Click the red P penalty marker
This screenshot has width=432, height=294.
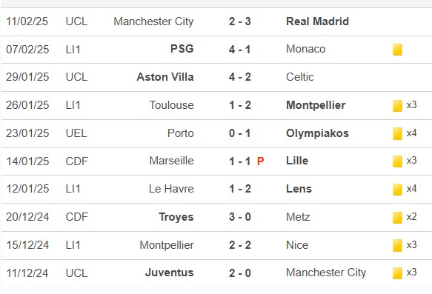coord(260,161)
